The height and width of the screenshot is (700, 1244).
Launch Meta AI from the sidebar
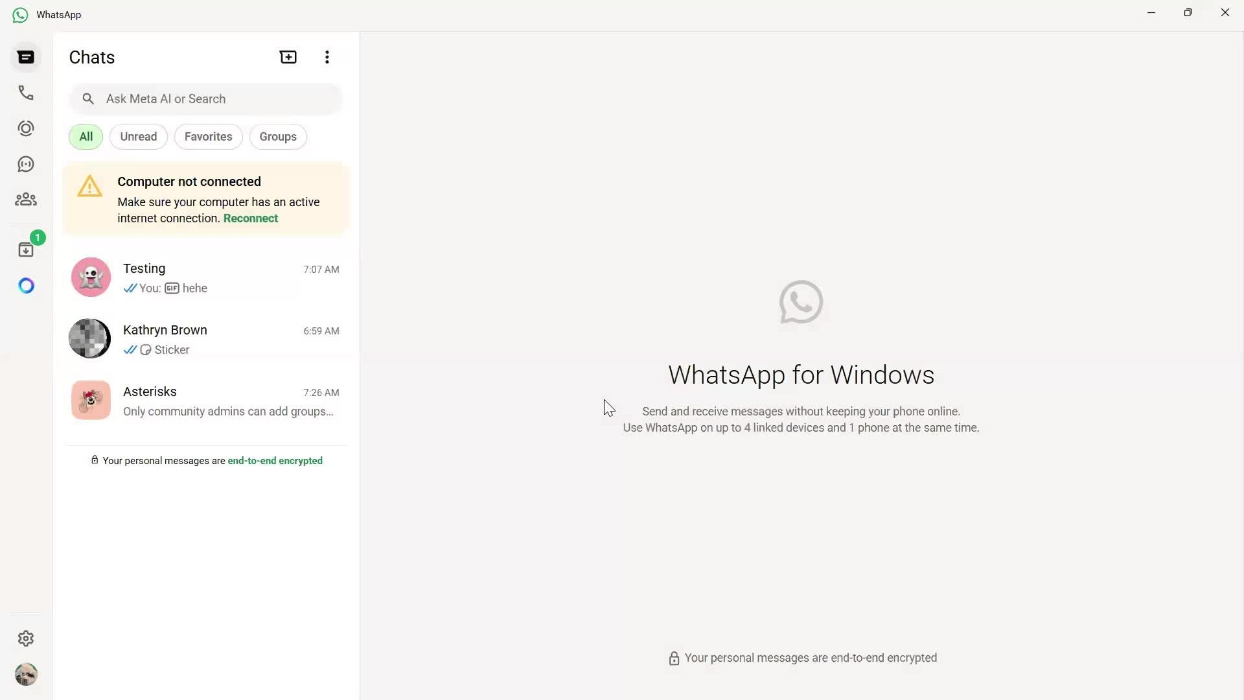click(x=25, y=285)
